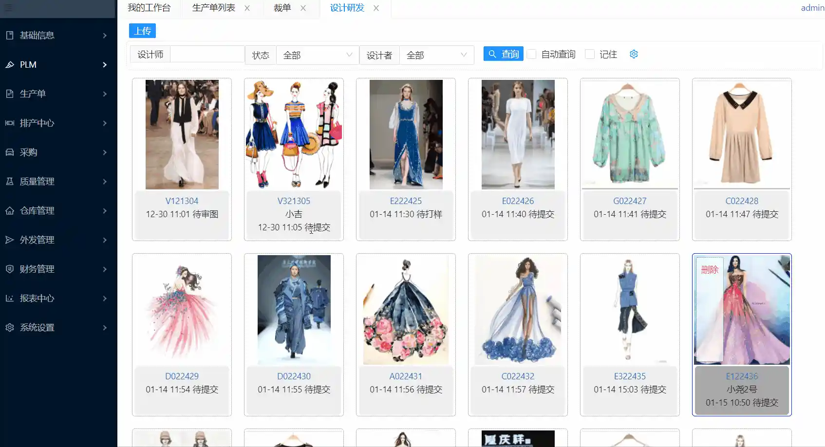Open design code link V121304
The image size is (825, 447).
182,201
